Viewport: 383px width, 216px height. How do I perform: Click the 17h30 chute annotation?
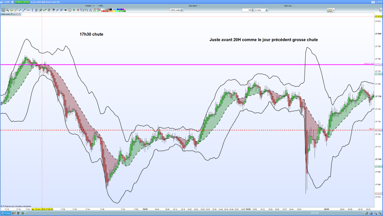point(92,34)
